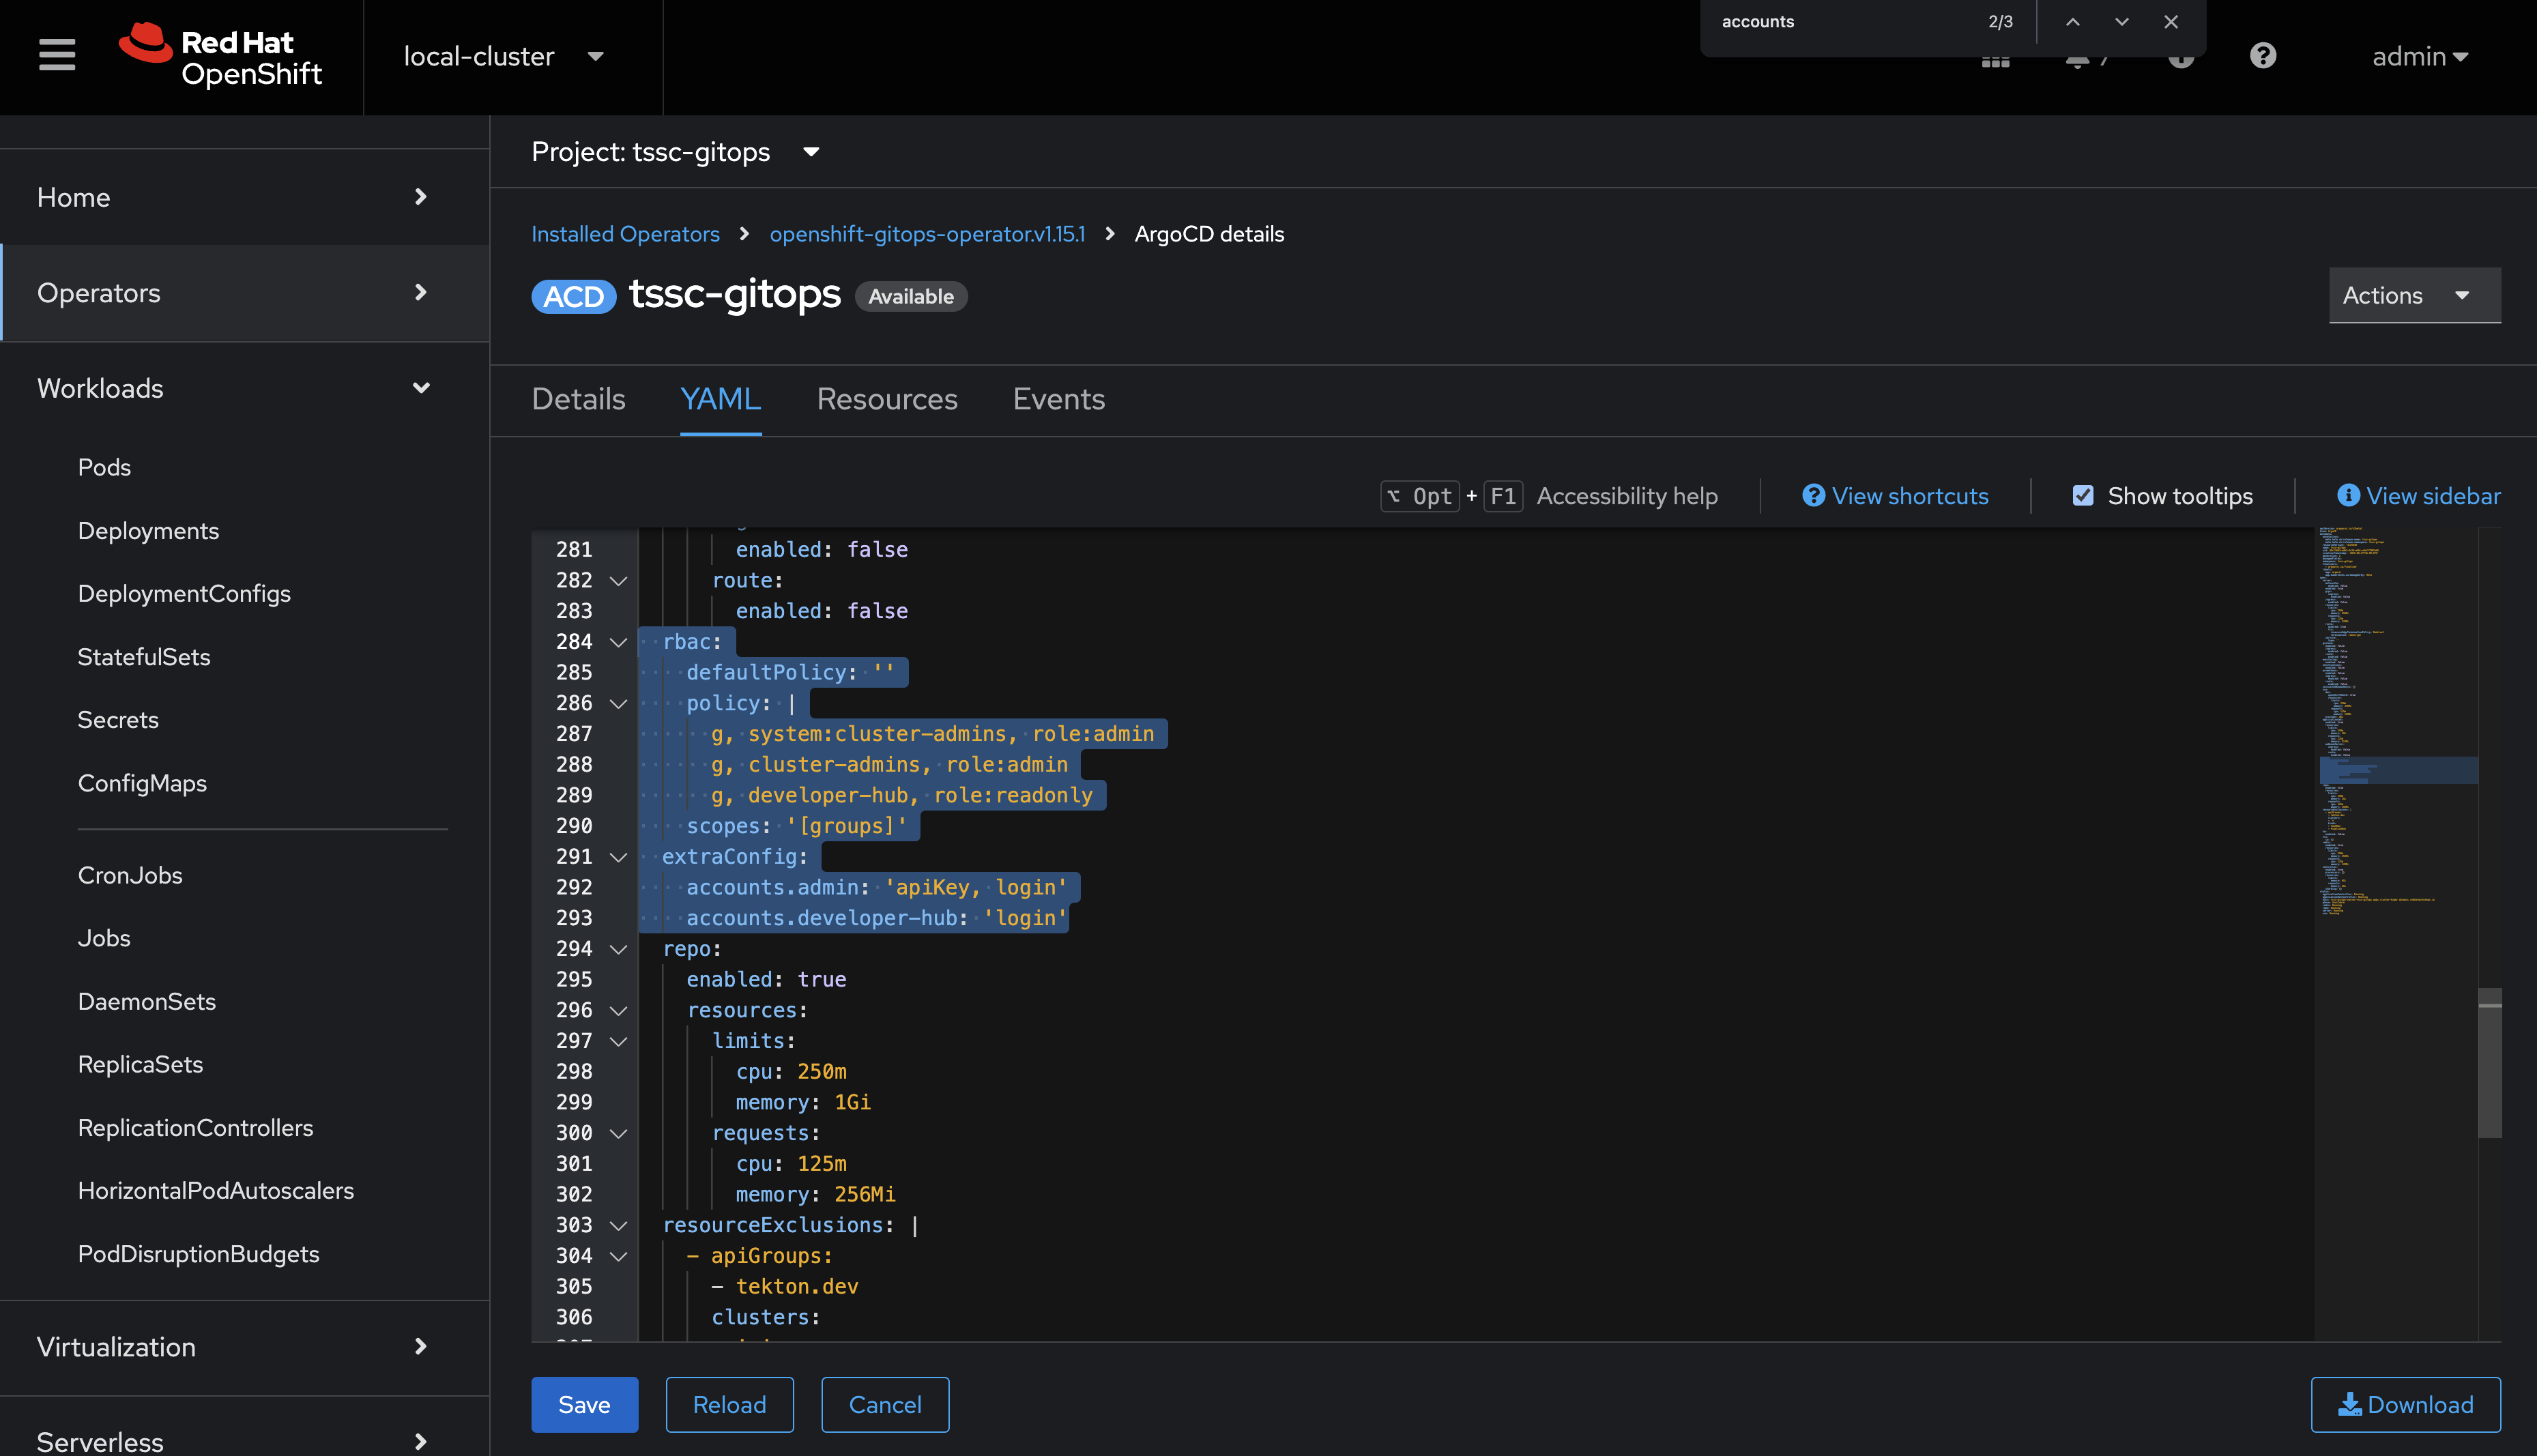2537x1456 pixels.
Task: Follow the Installed Operators breadcrumb link
Action: pyautogui.click(x=625, y=234)
